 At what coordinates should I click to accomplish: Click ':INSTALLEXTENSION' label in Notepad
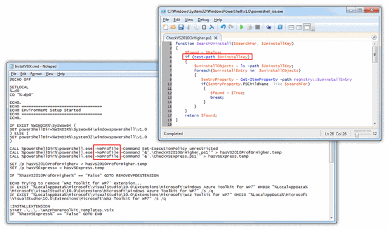click(30, 206)
